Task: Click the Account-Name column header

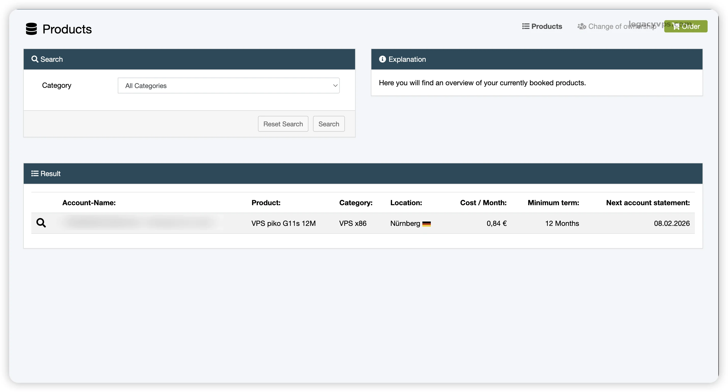Action: pyautogui.click(x=89, y=203)
